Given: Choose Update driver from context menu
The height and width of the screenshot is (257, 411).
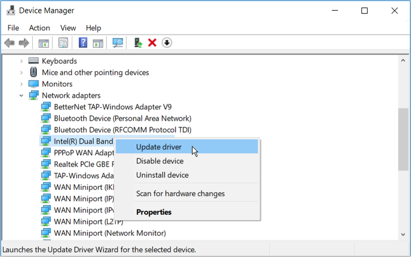Looking at the screenshot, I should click(x=158, y=147).
